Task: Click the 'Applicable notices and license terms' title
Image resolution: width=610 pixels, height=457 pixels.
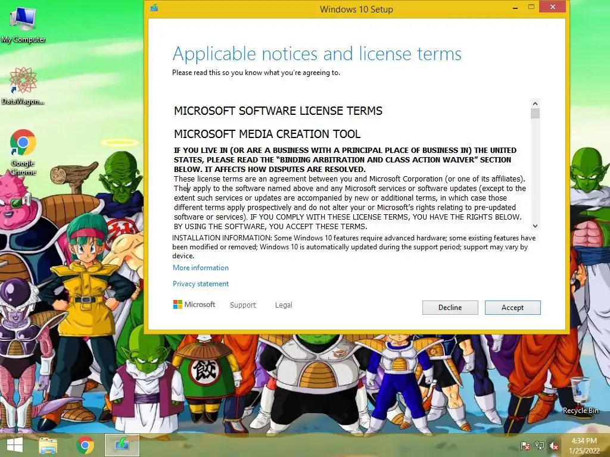Action: coord(317,54)
